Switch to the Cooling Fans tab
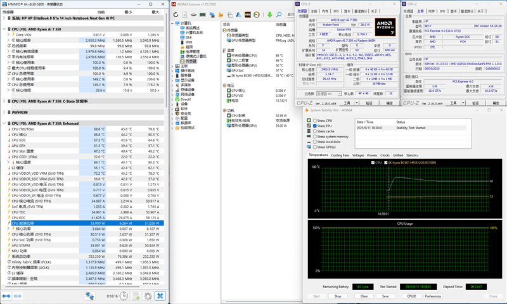The width and height of the screenshot is (507, 304). coord(340,155)
